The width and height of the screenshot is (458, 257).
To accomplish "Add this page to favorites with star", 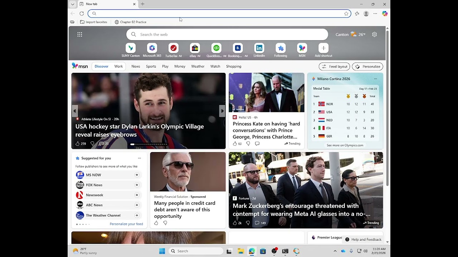I will (x=346, y=14).
